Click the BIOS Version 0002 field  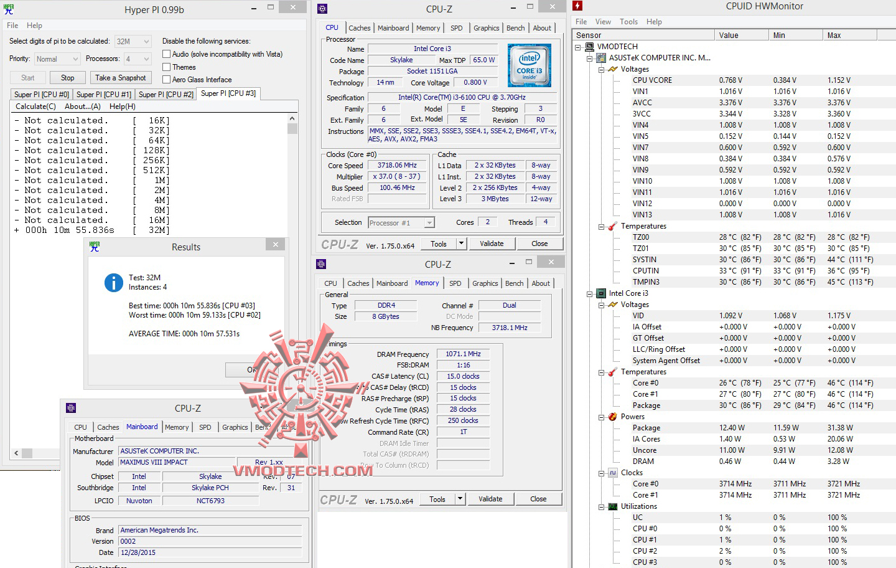pyautogui.click(x=210, y=541)
